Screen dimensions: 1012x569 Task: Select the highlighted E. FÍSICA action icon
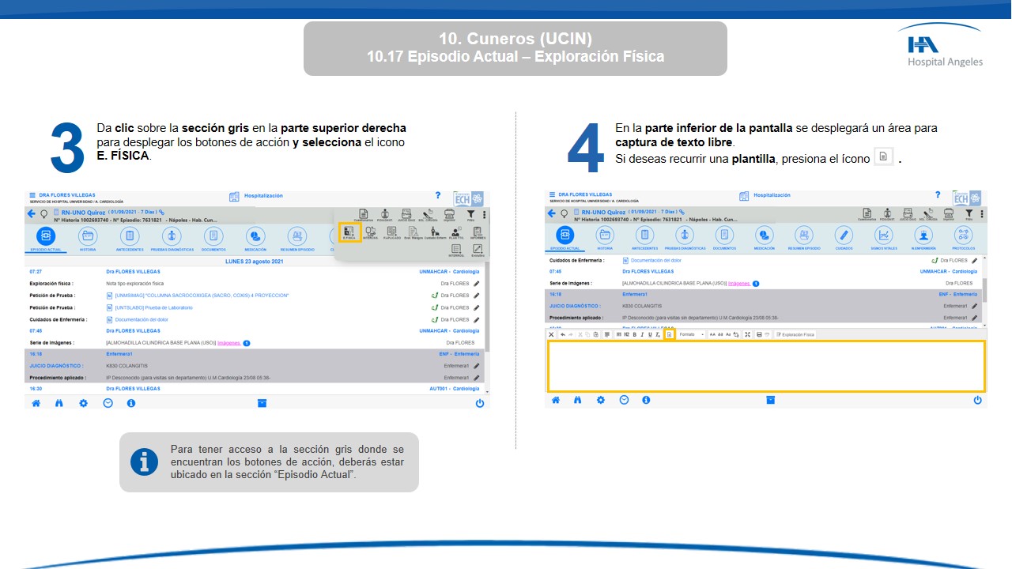(349, 232)
